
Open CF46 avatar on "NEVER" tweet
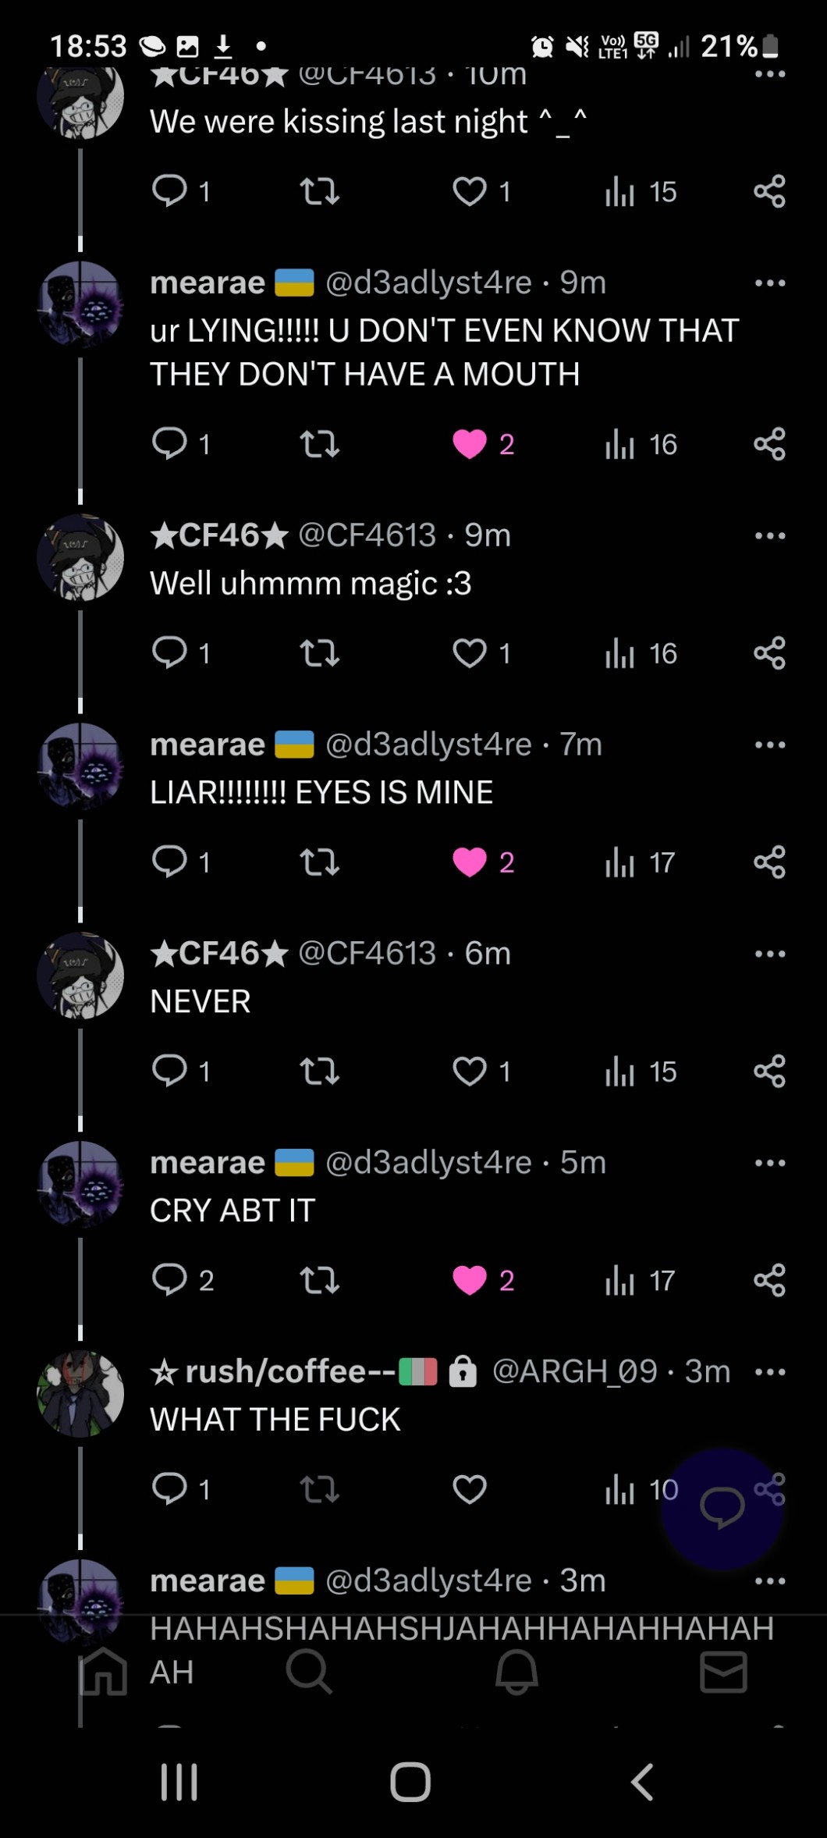(x=80, y=975)
